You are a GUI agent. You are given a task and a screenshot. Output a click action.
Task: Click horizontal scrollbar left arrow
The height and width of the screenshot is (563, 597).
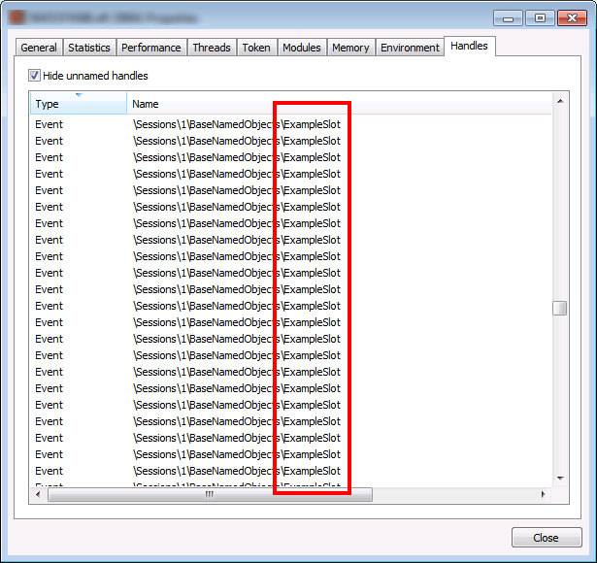coord(39,494)
